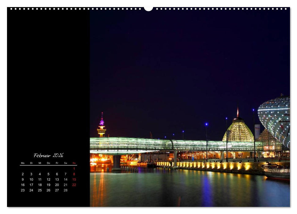297x214 pixels.
Task: Open the Februar 2026 month heading
Action: tap(48, 155)
